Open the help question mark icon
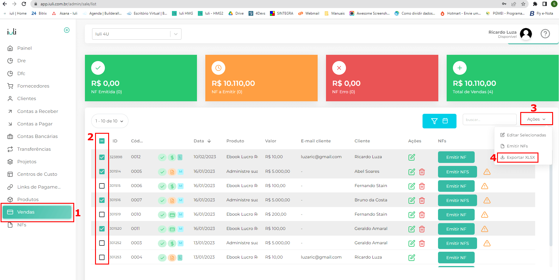The width and height of the screenshot is (559, 280). click(x=545, y=34)
